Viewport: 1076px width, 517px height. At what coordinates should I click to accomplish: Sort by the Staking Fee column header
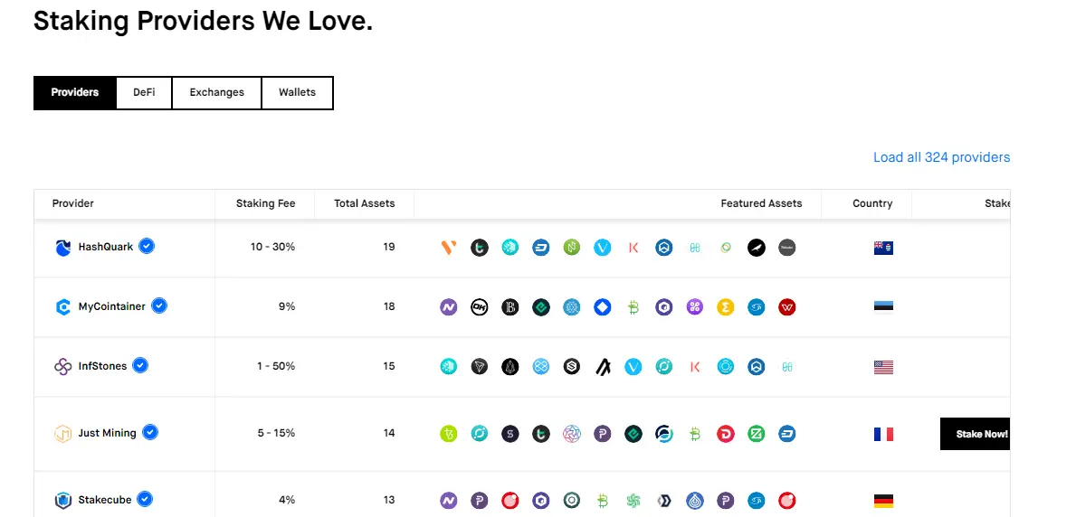265,203
